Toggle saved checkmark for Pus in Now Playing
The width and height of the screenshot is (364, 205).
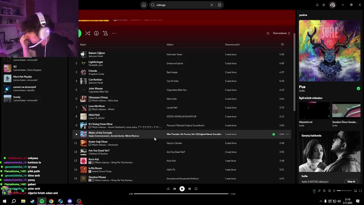[x=358, y=89]
